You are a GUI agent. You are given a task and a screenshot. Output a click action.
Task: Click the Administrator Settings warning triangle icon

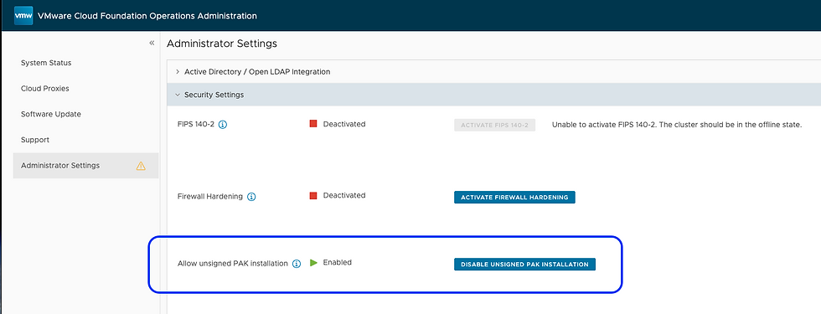(141, 166)
